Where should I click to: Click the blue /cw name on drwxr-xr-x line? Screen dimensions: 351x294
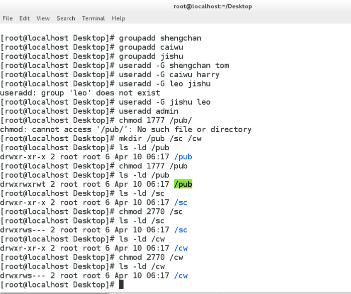(181, 248)
